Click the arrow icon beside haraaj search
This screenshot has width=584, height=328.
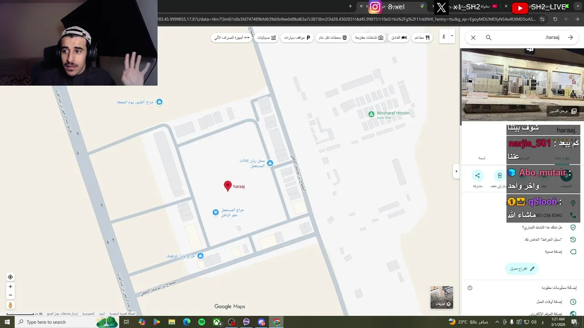[570, 37]
